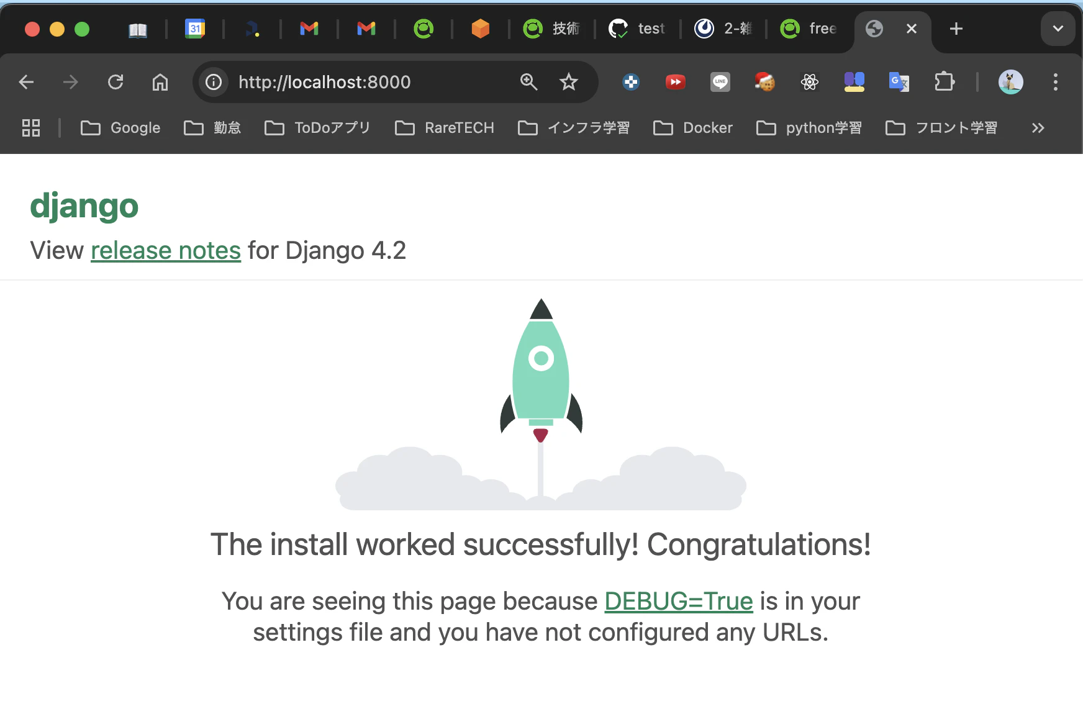Open the cat profile avatar menu
The height and width of the screenshot is (709, 1083).
(x=1011, y=82)
